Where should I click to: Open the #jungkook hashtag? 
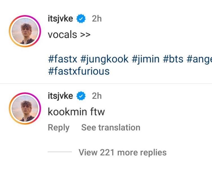click(104, 59)
